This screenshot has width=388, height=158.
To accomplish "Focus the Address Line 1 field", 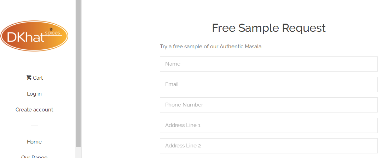I will (x=269, y=126).
